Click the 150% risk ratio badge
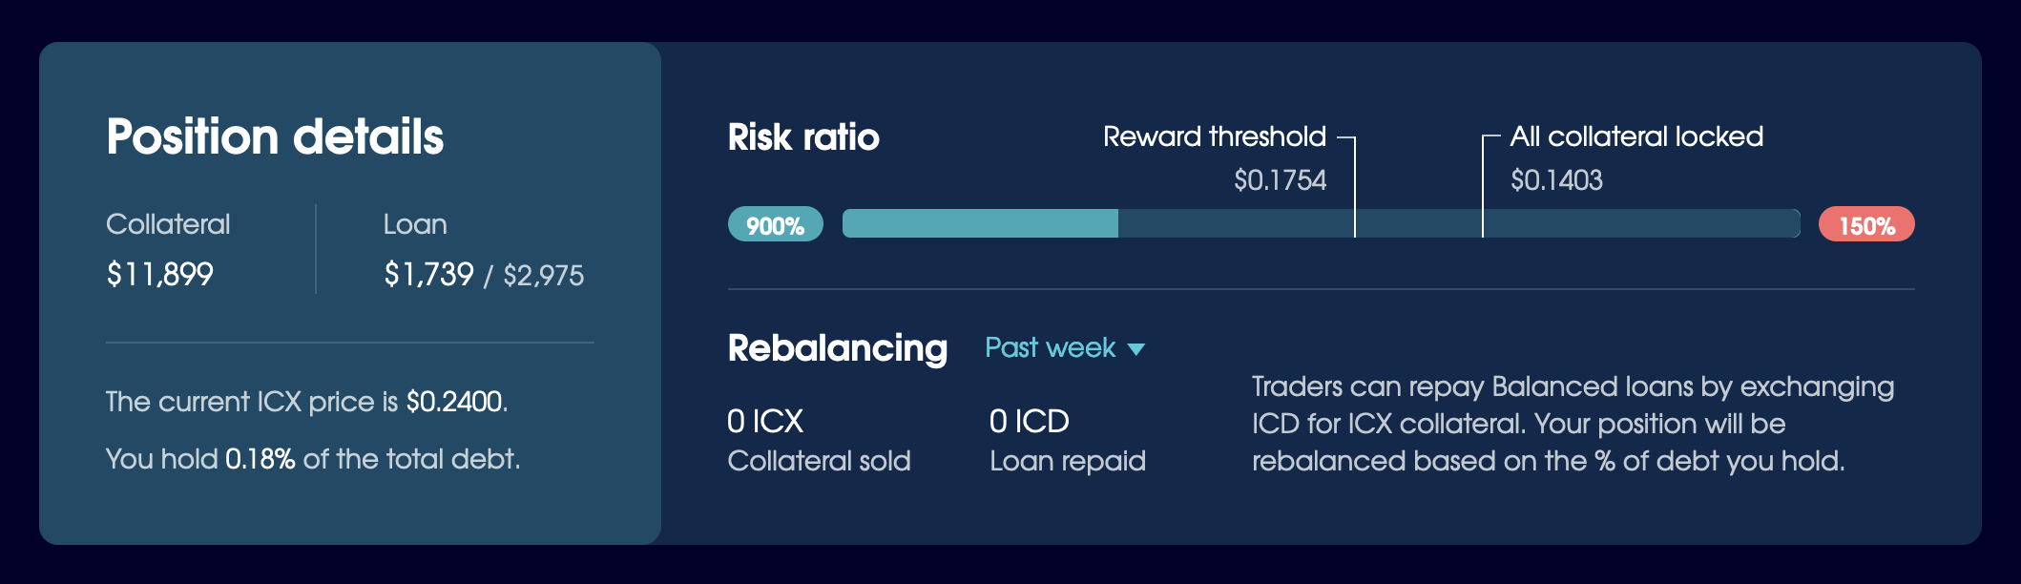The width and height of the screenshot is (2021, 584). 1866,224
